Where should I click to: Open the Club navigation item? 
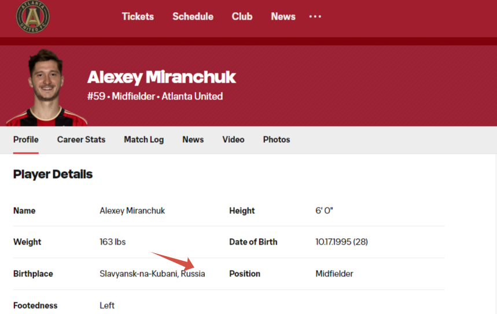[x=242, y=16]
